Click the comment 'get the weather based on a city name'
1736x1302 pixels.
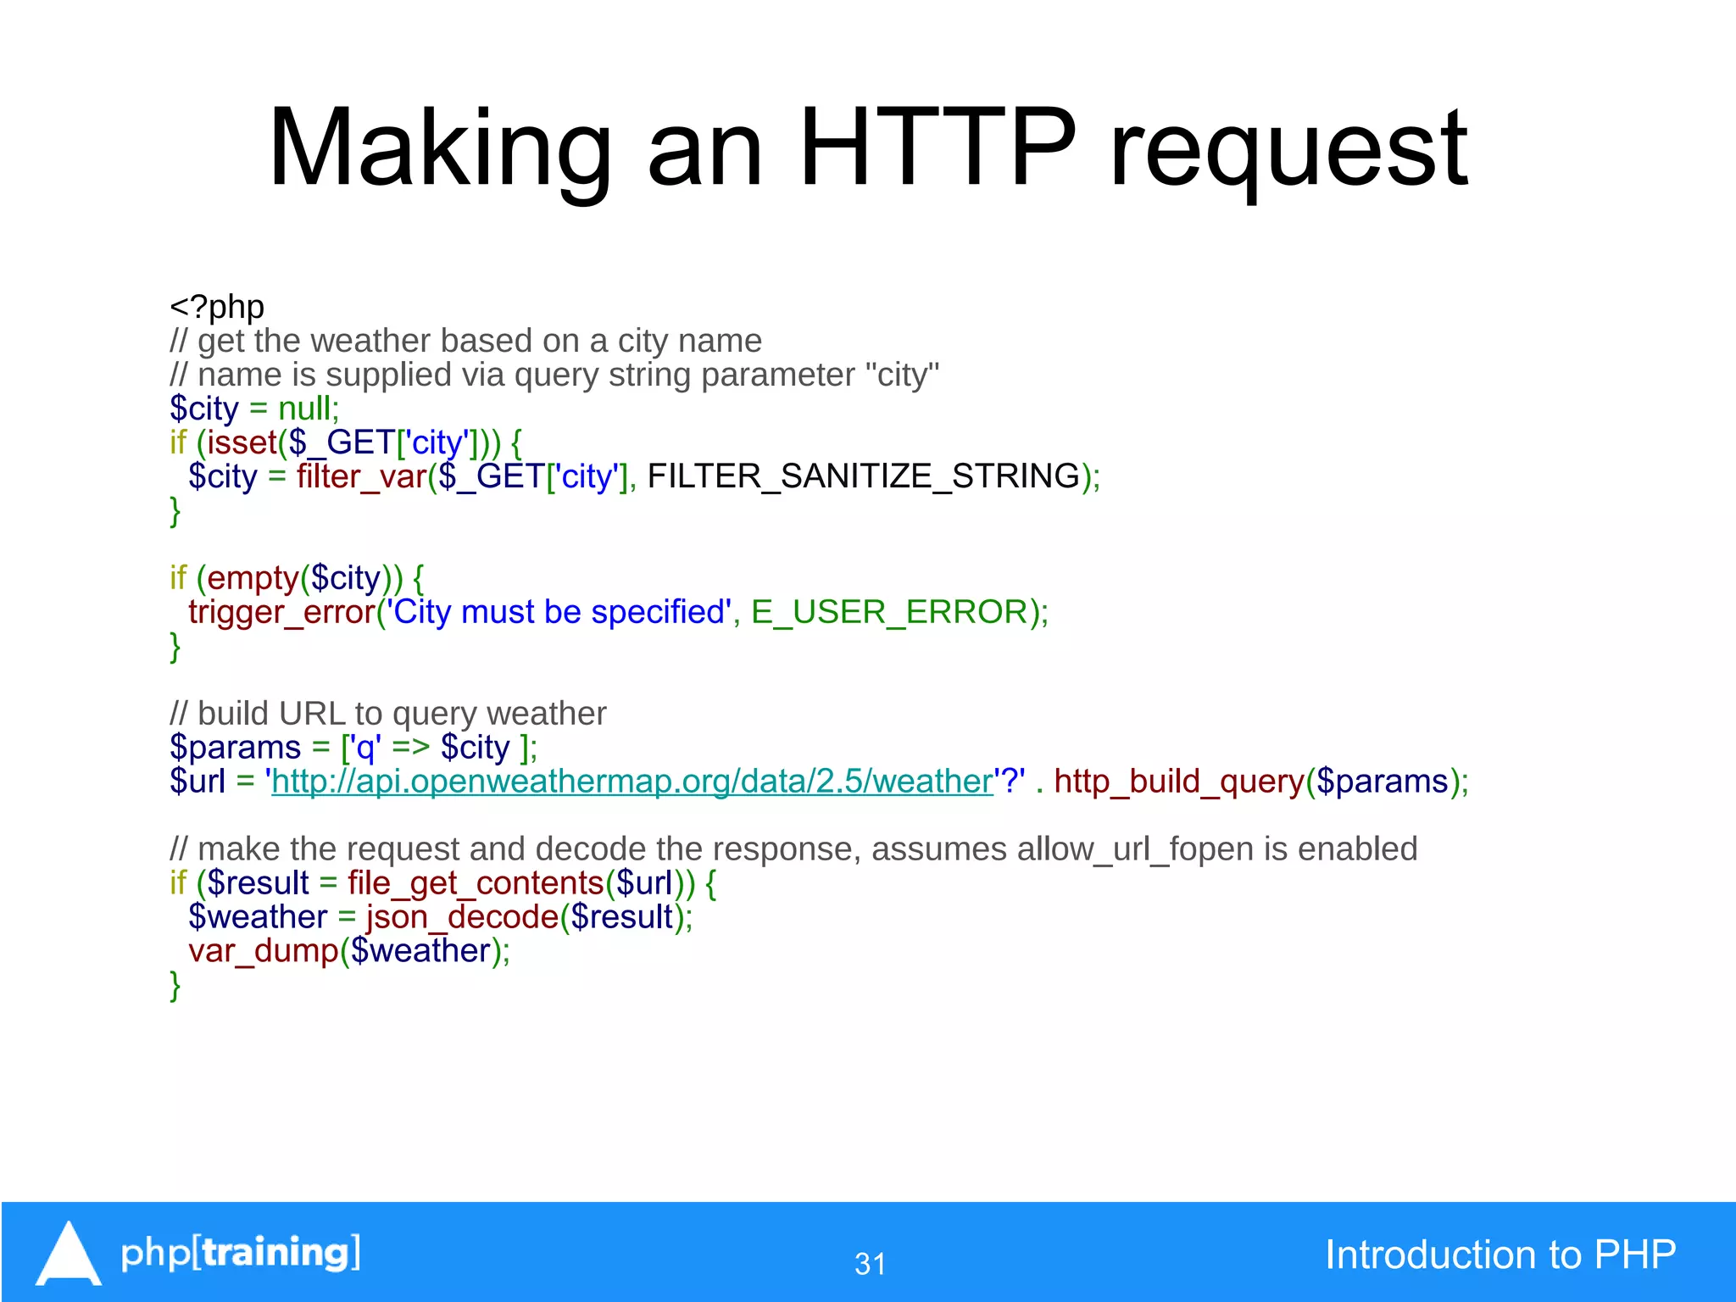[466, 341]
